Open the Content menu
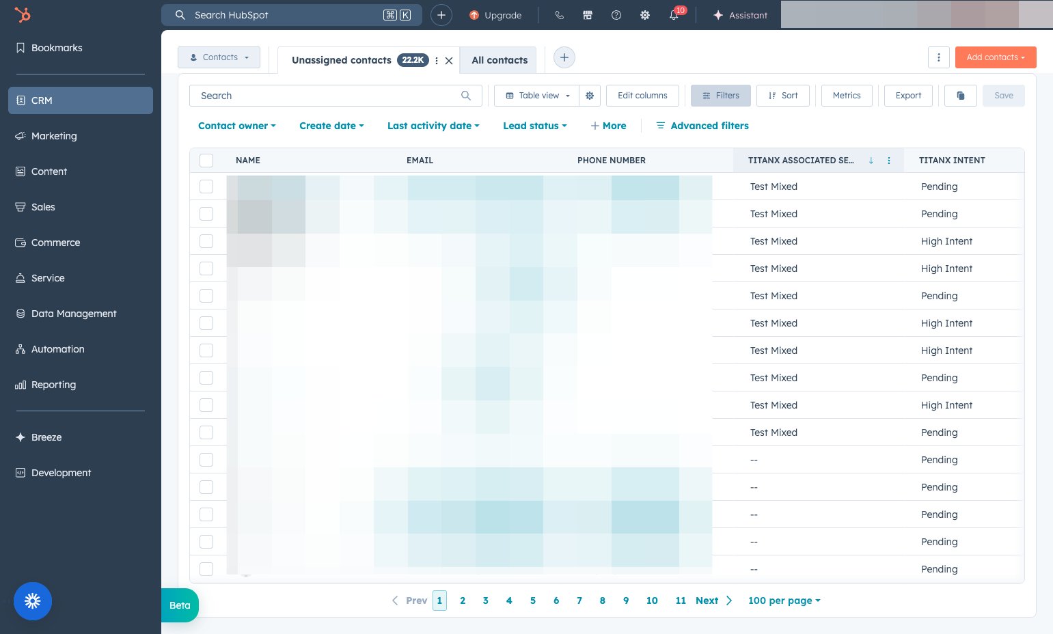Viewport: 1053px width, 634px height. 81,171
